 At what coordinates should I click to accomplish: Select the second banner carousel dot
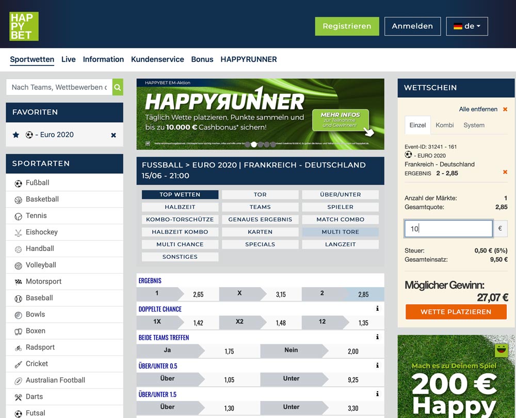254,144
